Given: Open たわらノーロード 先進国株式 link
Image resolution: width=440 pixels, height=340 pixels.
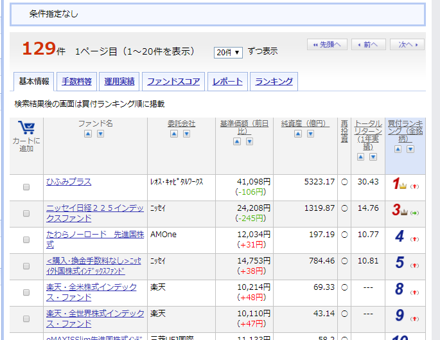Looking at the screenshot, I should tap(95, 240).
